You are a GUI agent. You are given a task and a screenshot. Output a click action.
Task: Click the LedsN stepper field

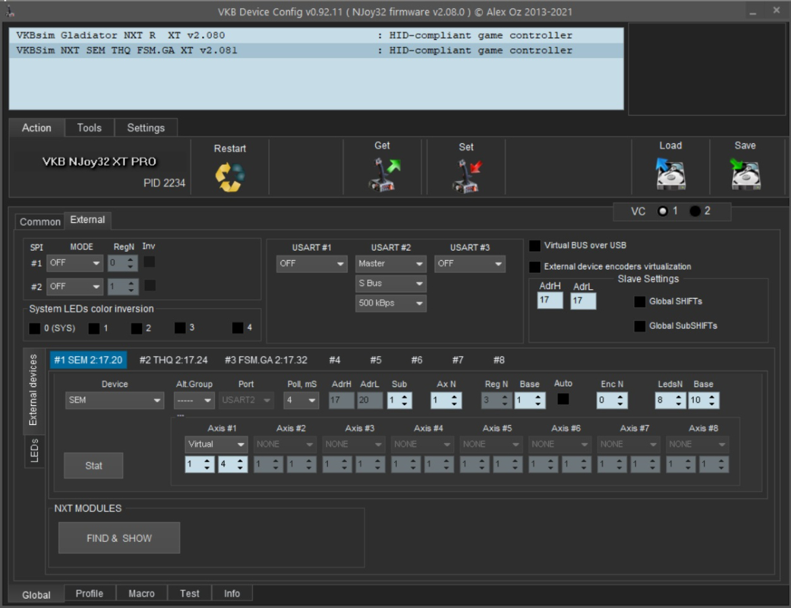(x=671, y=401)
